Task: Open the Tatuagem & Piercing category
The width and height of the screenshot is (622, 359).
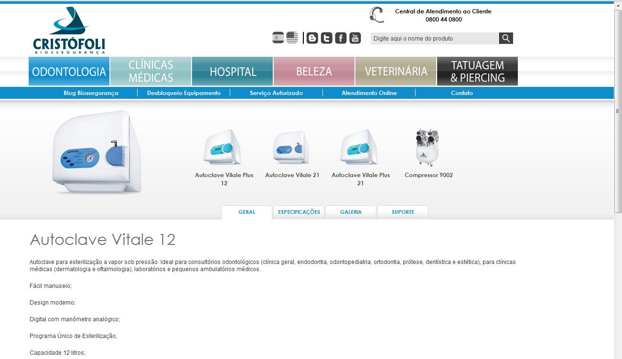Action: (478, 72)
